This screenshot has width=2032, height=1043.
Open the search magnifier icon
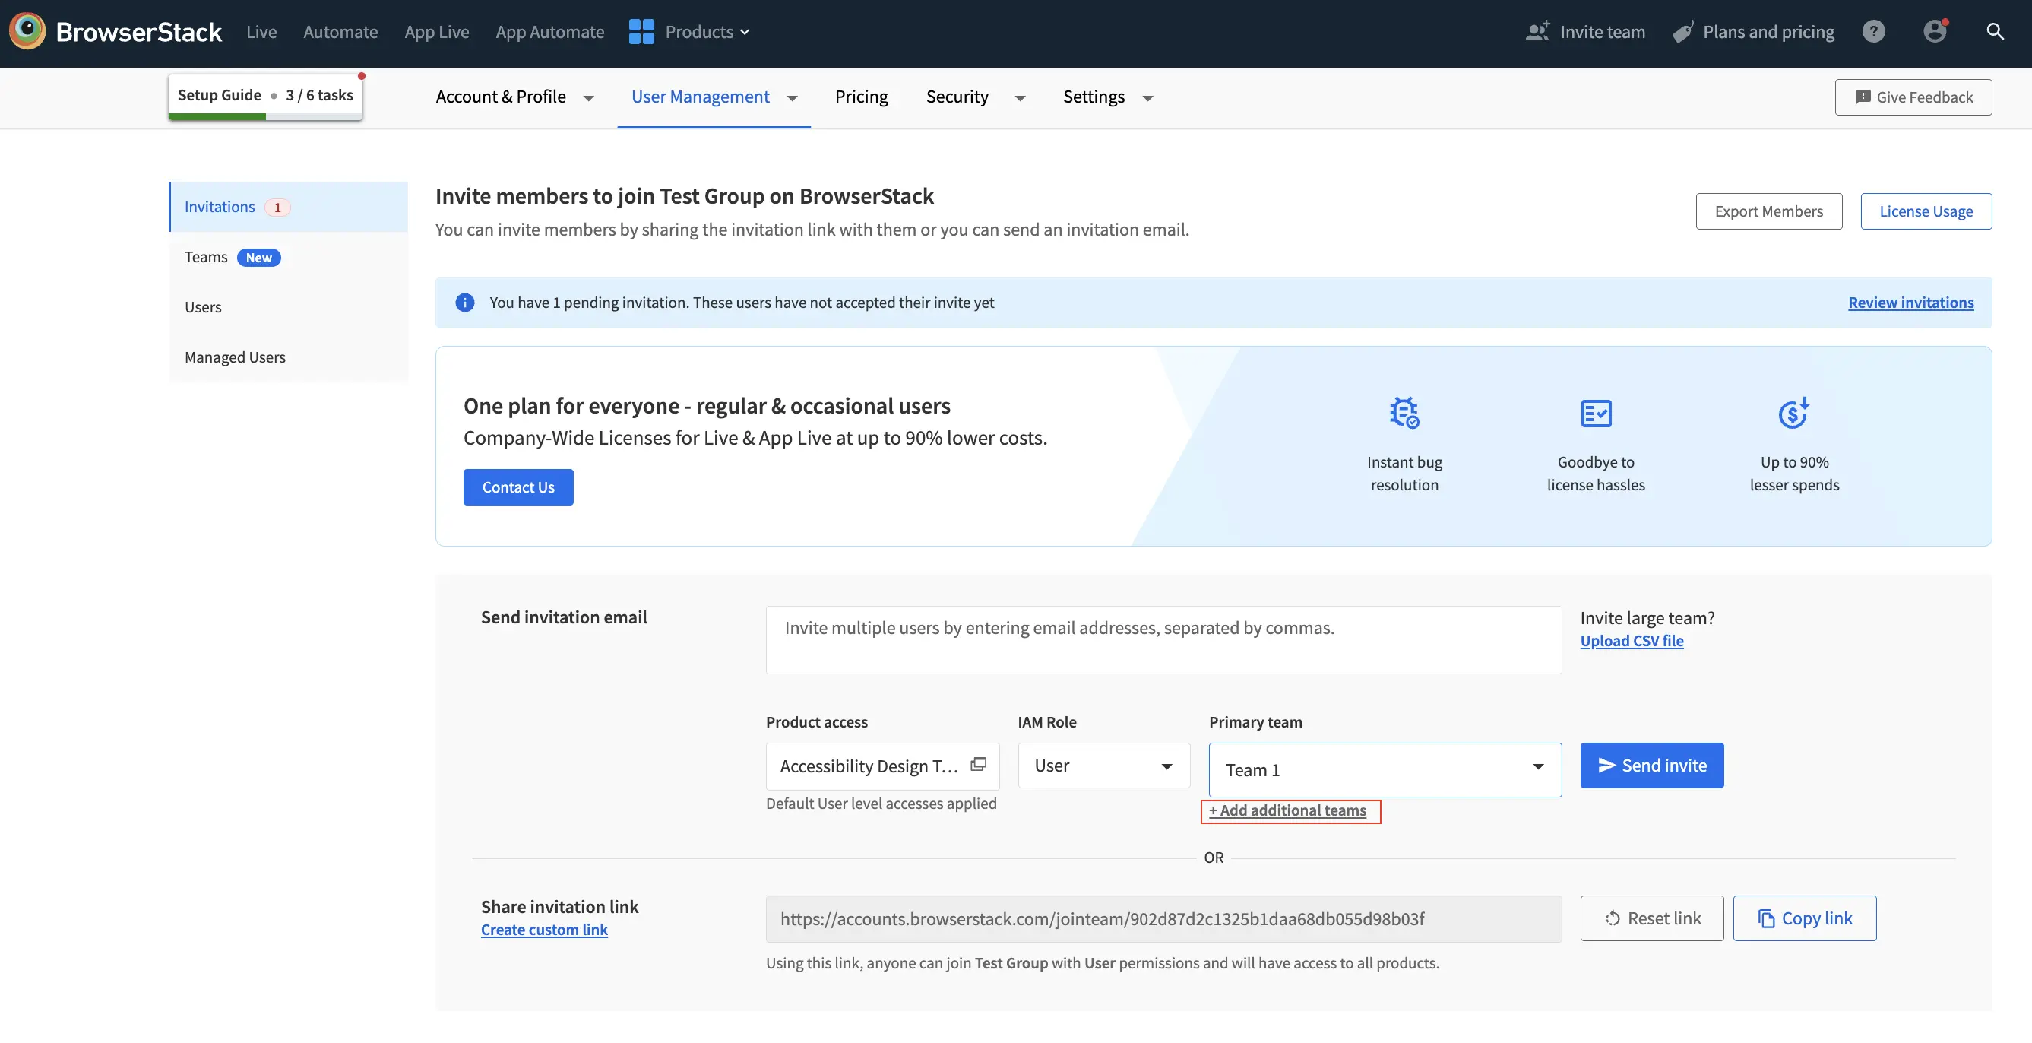pyautogui.click(x=1995, y=32)
